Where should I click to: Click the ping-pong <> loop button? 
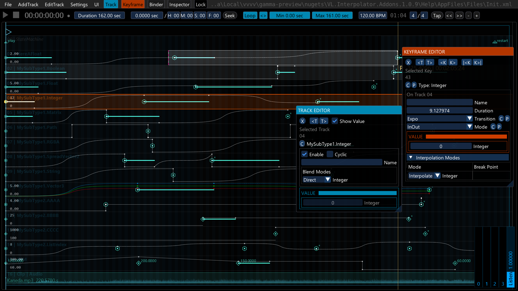[263, 15]
